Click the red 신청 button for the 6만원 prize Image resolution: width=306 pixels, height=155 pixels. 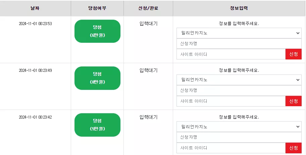tap(294, 54)
